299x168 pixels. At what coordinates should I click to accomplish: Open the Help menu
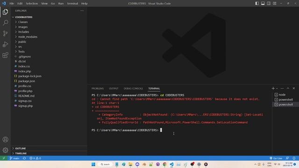coord(84,3)
